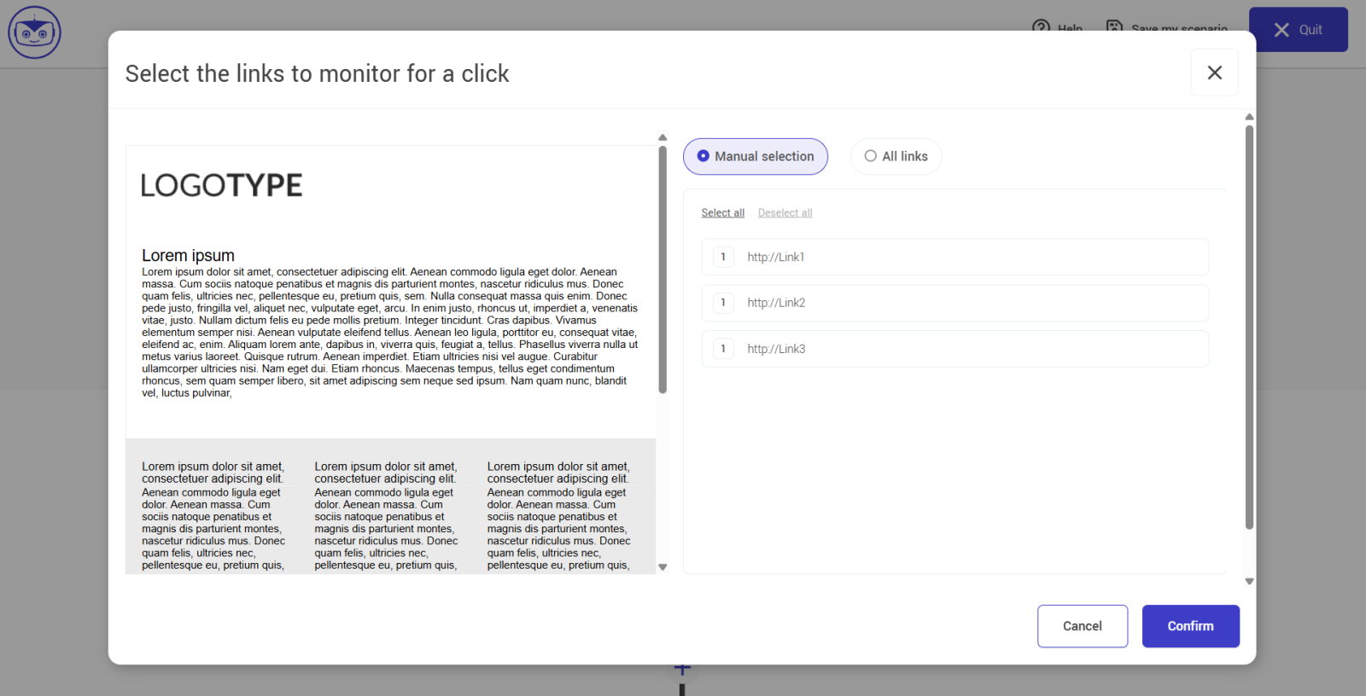Click the dialog's main scroll-down arrow
1366x696 pixels.
(1249, 582)
